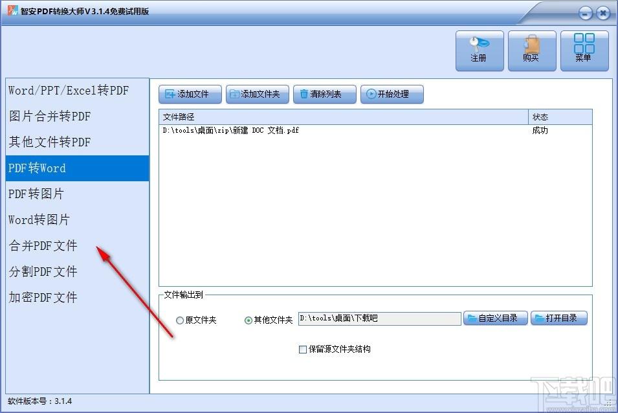Open output folder via 打开目录
Image resolution: width=618 pixels, height=413 pixels.
pos(559,318)
